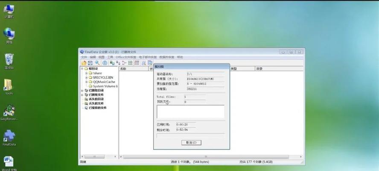379x171 pixels.
Task: Expand the QQMusicCache folder node
Action: 86,82
